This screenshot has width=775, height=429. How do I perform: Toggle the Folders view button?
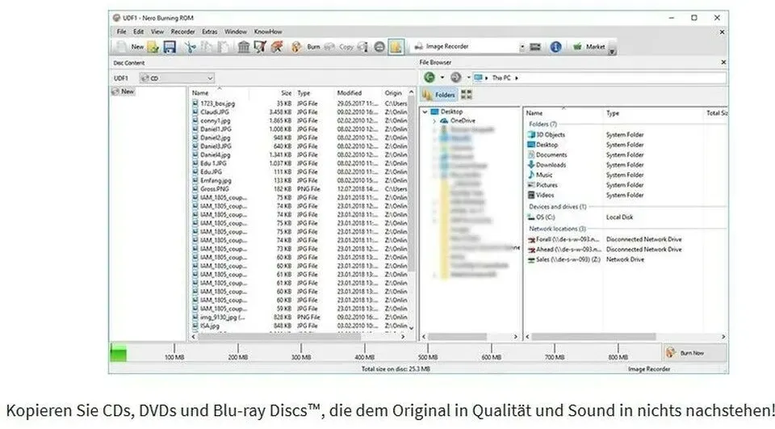click(x=439, y=95)
